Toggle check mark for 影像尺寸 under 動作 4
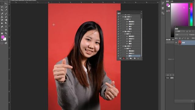The height and width of the screenshot is (110, 195). click(x=119, y=53)
